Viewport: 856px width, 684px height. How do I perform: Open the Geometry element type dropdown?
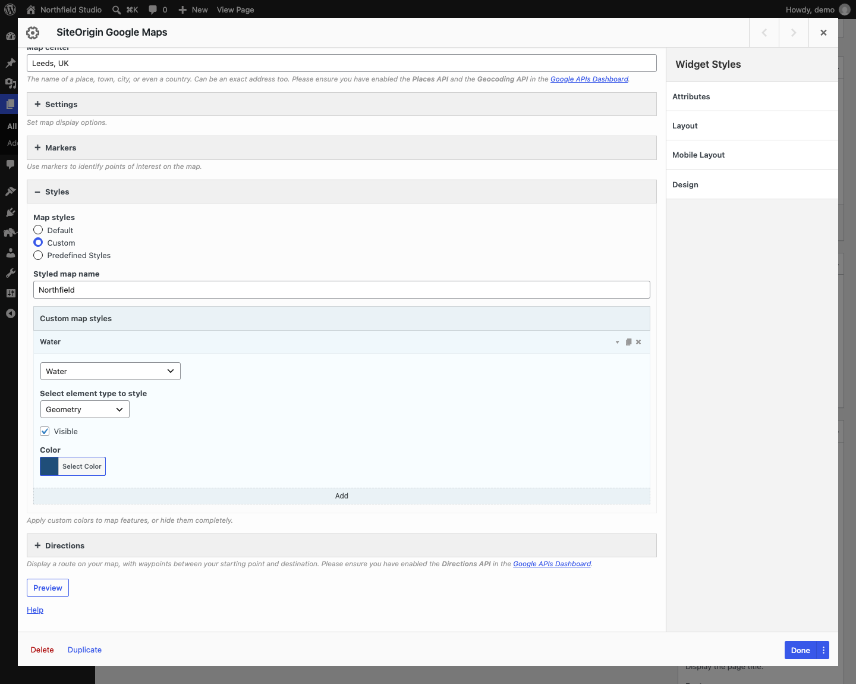(x=85, y=409)
